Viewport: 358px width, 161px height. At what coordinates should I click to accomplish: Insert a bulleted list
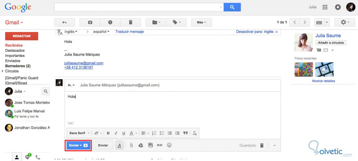[162, 133]
